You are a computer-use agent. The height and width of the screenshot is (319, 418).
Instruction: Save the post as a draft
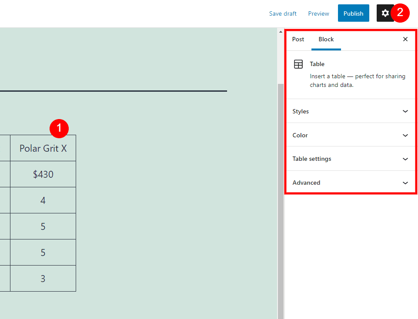[283, 13]
